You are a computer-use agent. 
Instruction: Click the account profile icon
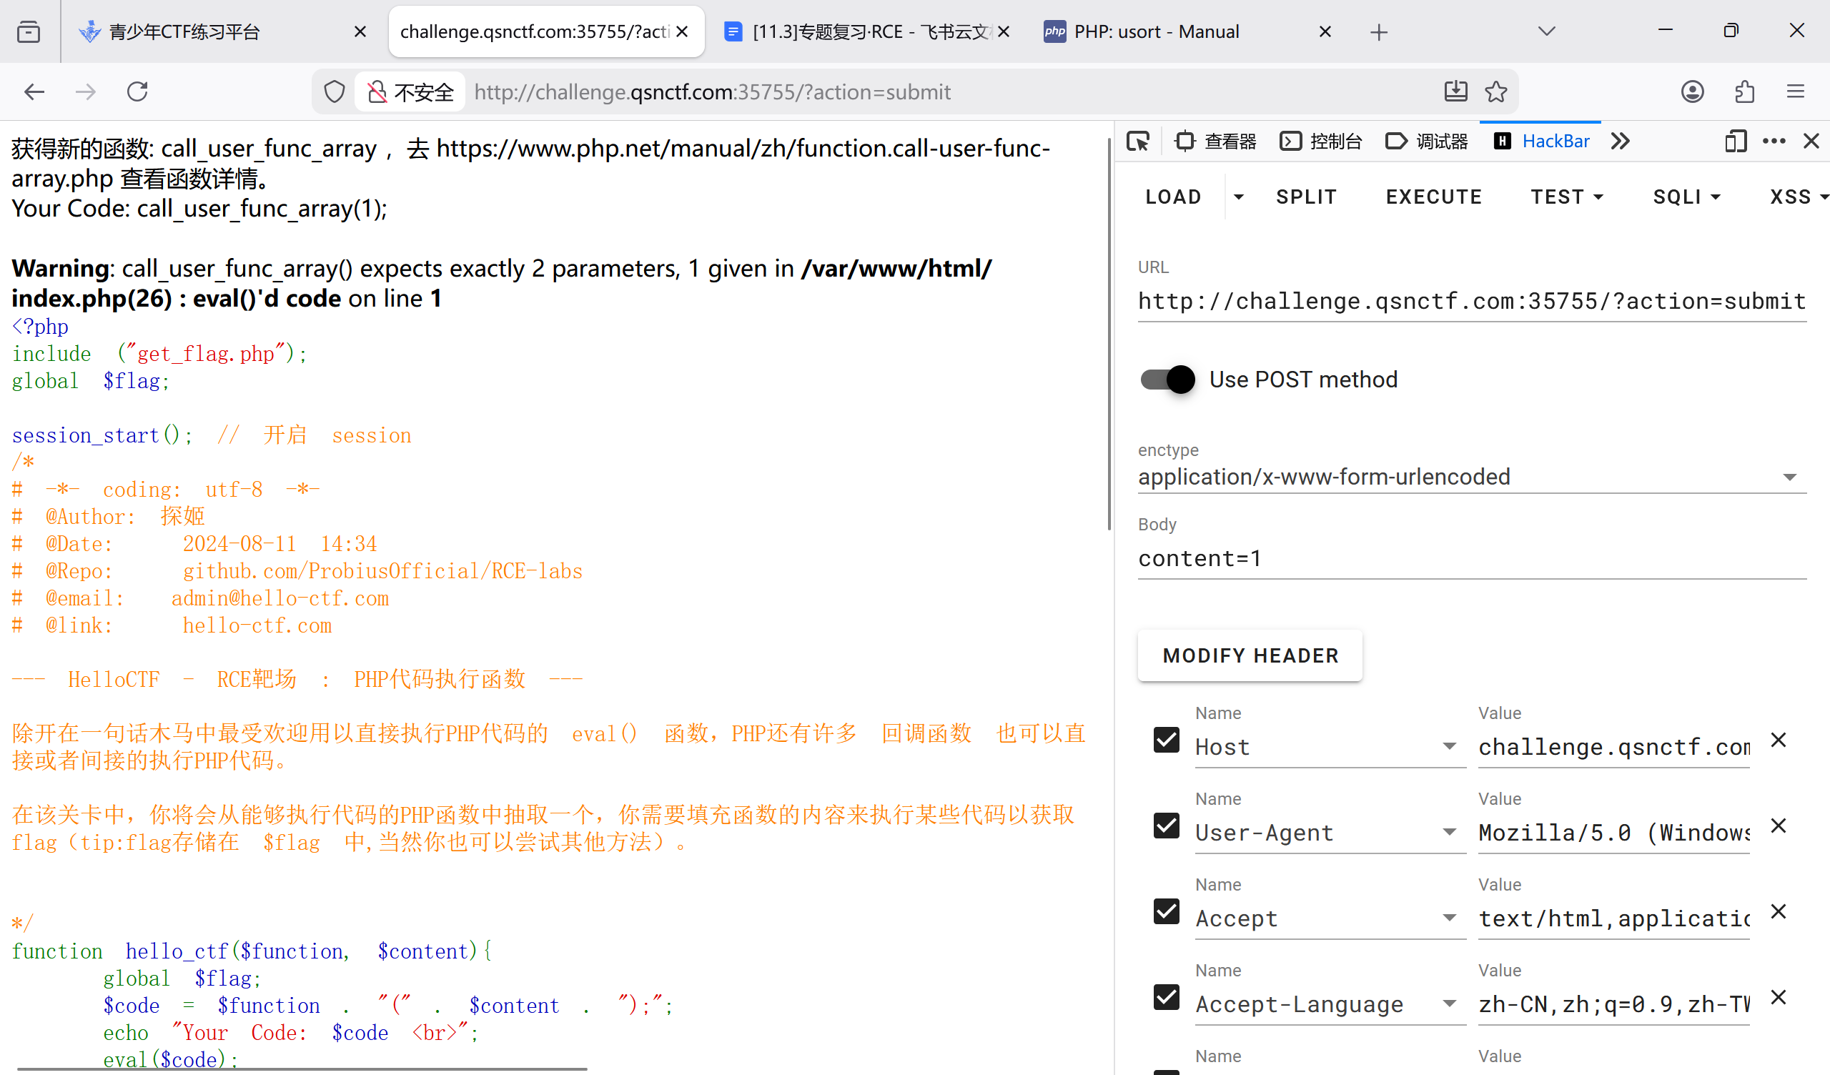[x=1692, y=91]
